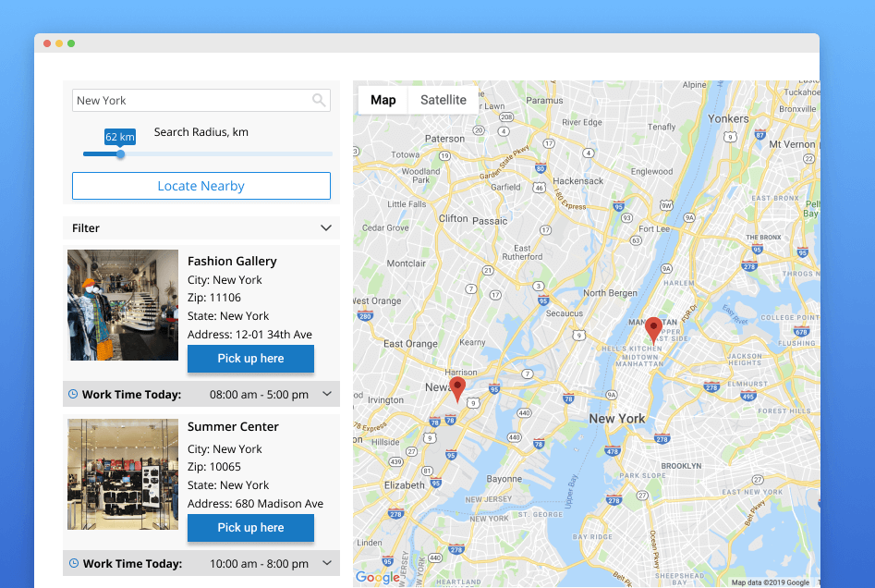Pick up at Fashion Gallery store
The width and height of the screenshot is (875, 588).
click(x=250, y=359)
